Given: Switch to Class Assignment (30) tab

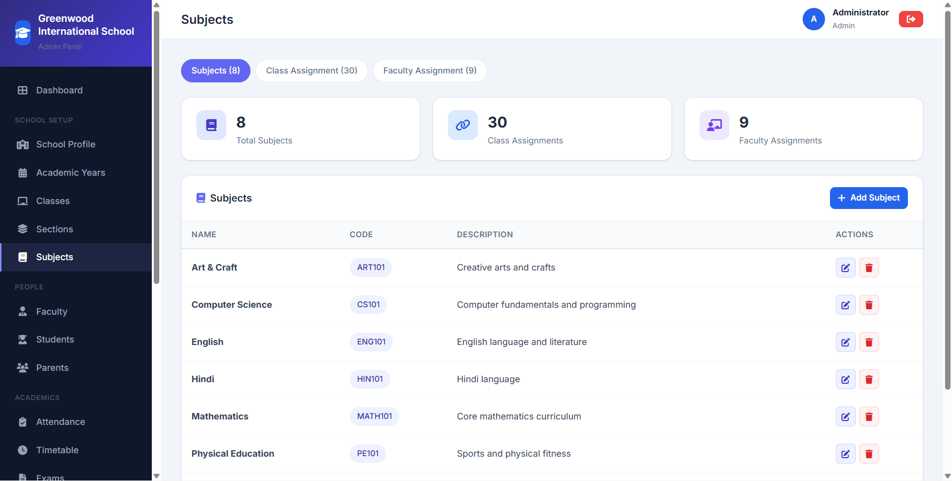Looking at the screenshot, I should [312, 70].
